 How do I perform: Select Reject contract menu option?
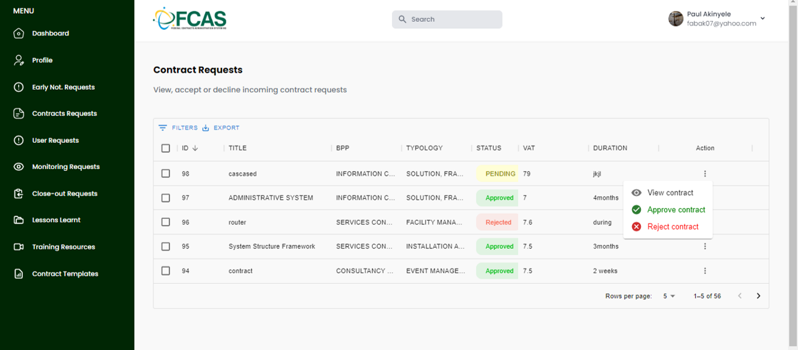tap(673, 226)
